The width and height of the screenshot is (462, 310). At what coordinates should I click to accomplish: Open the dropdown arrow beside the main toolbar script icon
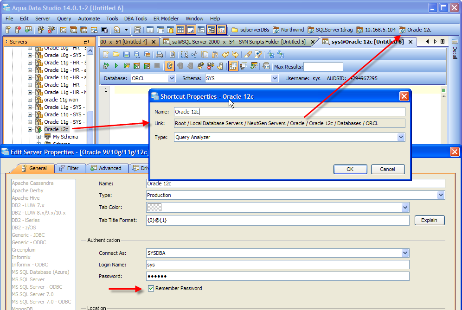127,30
